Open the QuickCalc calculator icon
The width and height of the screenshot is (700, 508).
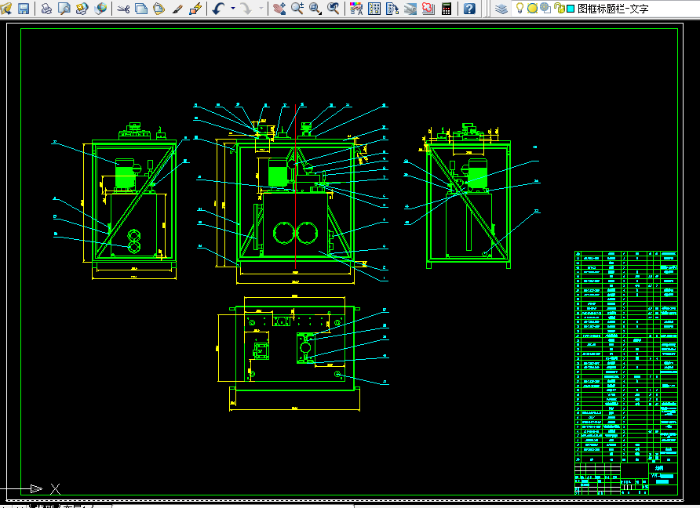point(446,8)
